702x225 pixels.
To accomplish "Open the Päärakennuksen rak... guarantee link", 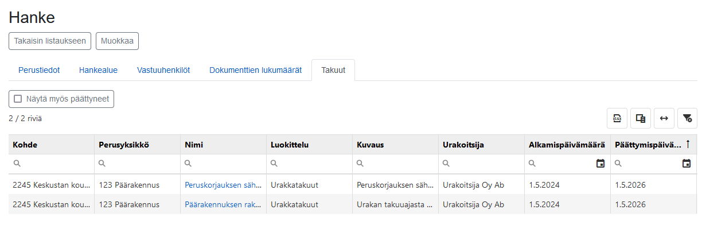I will pos(224,204).
